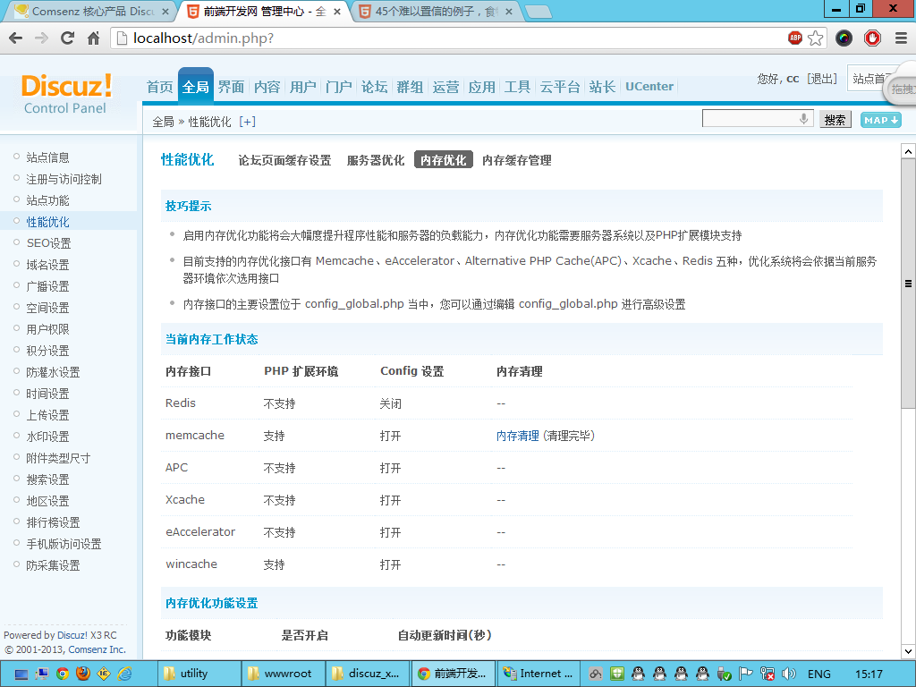Open the color wheel extension icon
The height and width of the screenshot is (687, 916).
pyautogui.click(x=844, y=38)
